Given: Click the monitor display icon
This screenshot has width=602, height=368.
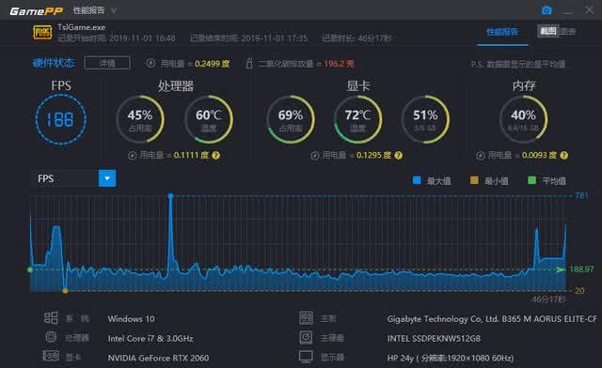Looking at the screenshot, I should [x=306, y=357].
